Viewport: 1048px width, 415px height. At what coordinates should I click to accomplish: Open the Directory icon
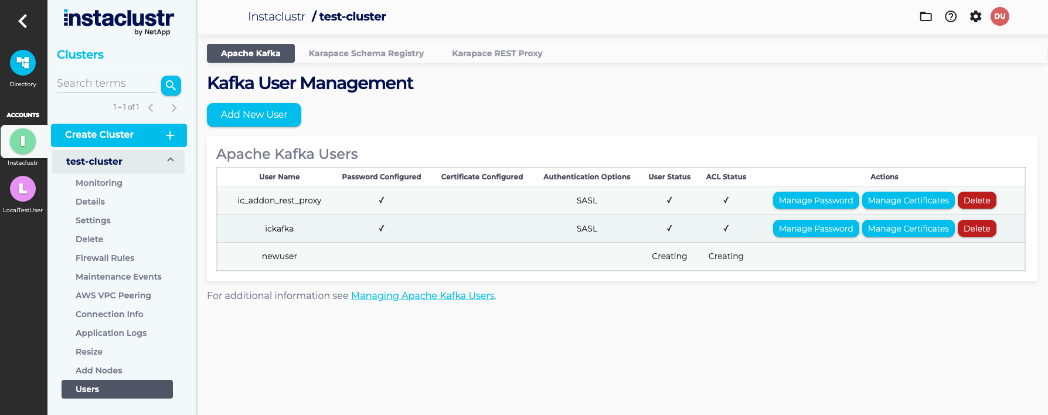pyautogui.click(x=23, y=63)
